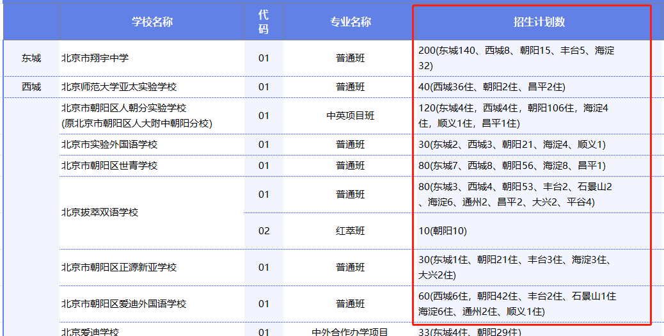Screen dimensions: 664x336
Task: Select school name 北京市朝阳区世青学校
Action: [x=109, y=166]
